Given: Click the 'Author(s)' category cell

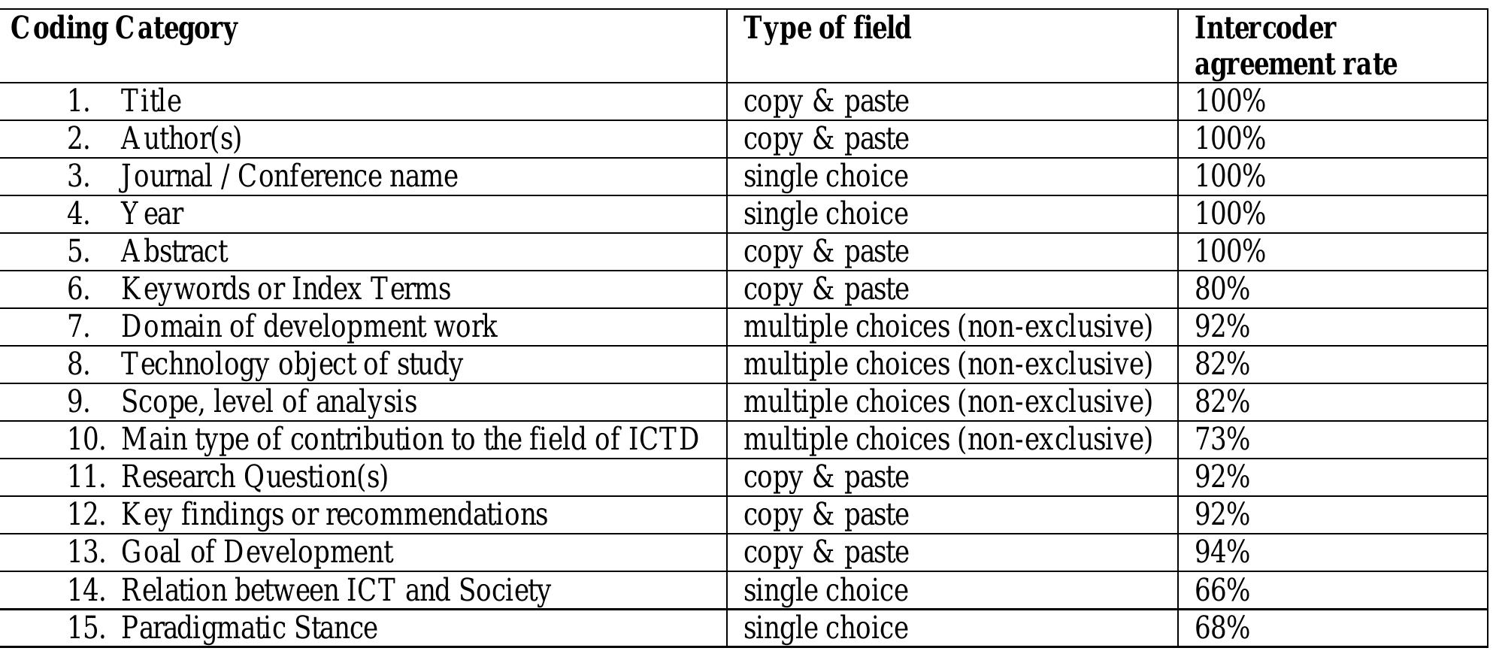Looking at the screenshot, I should pos(180,139).
